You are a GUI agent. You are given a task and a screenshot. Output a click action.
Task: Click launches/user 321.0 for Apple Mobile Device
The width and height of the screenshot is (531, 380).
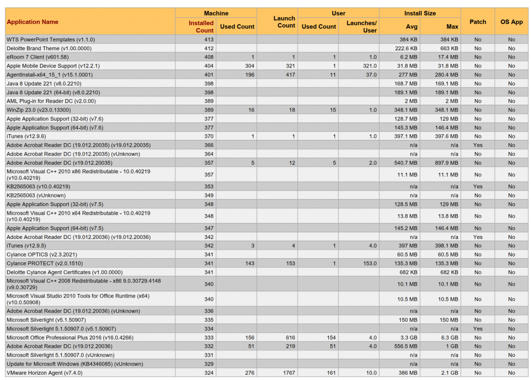(370, 66)
